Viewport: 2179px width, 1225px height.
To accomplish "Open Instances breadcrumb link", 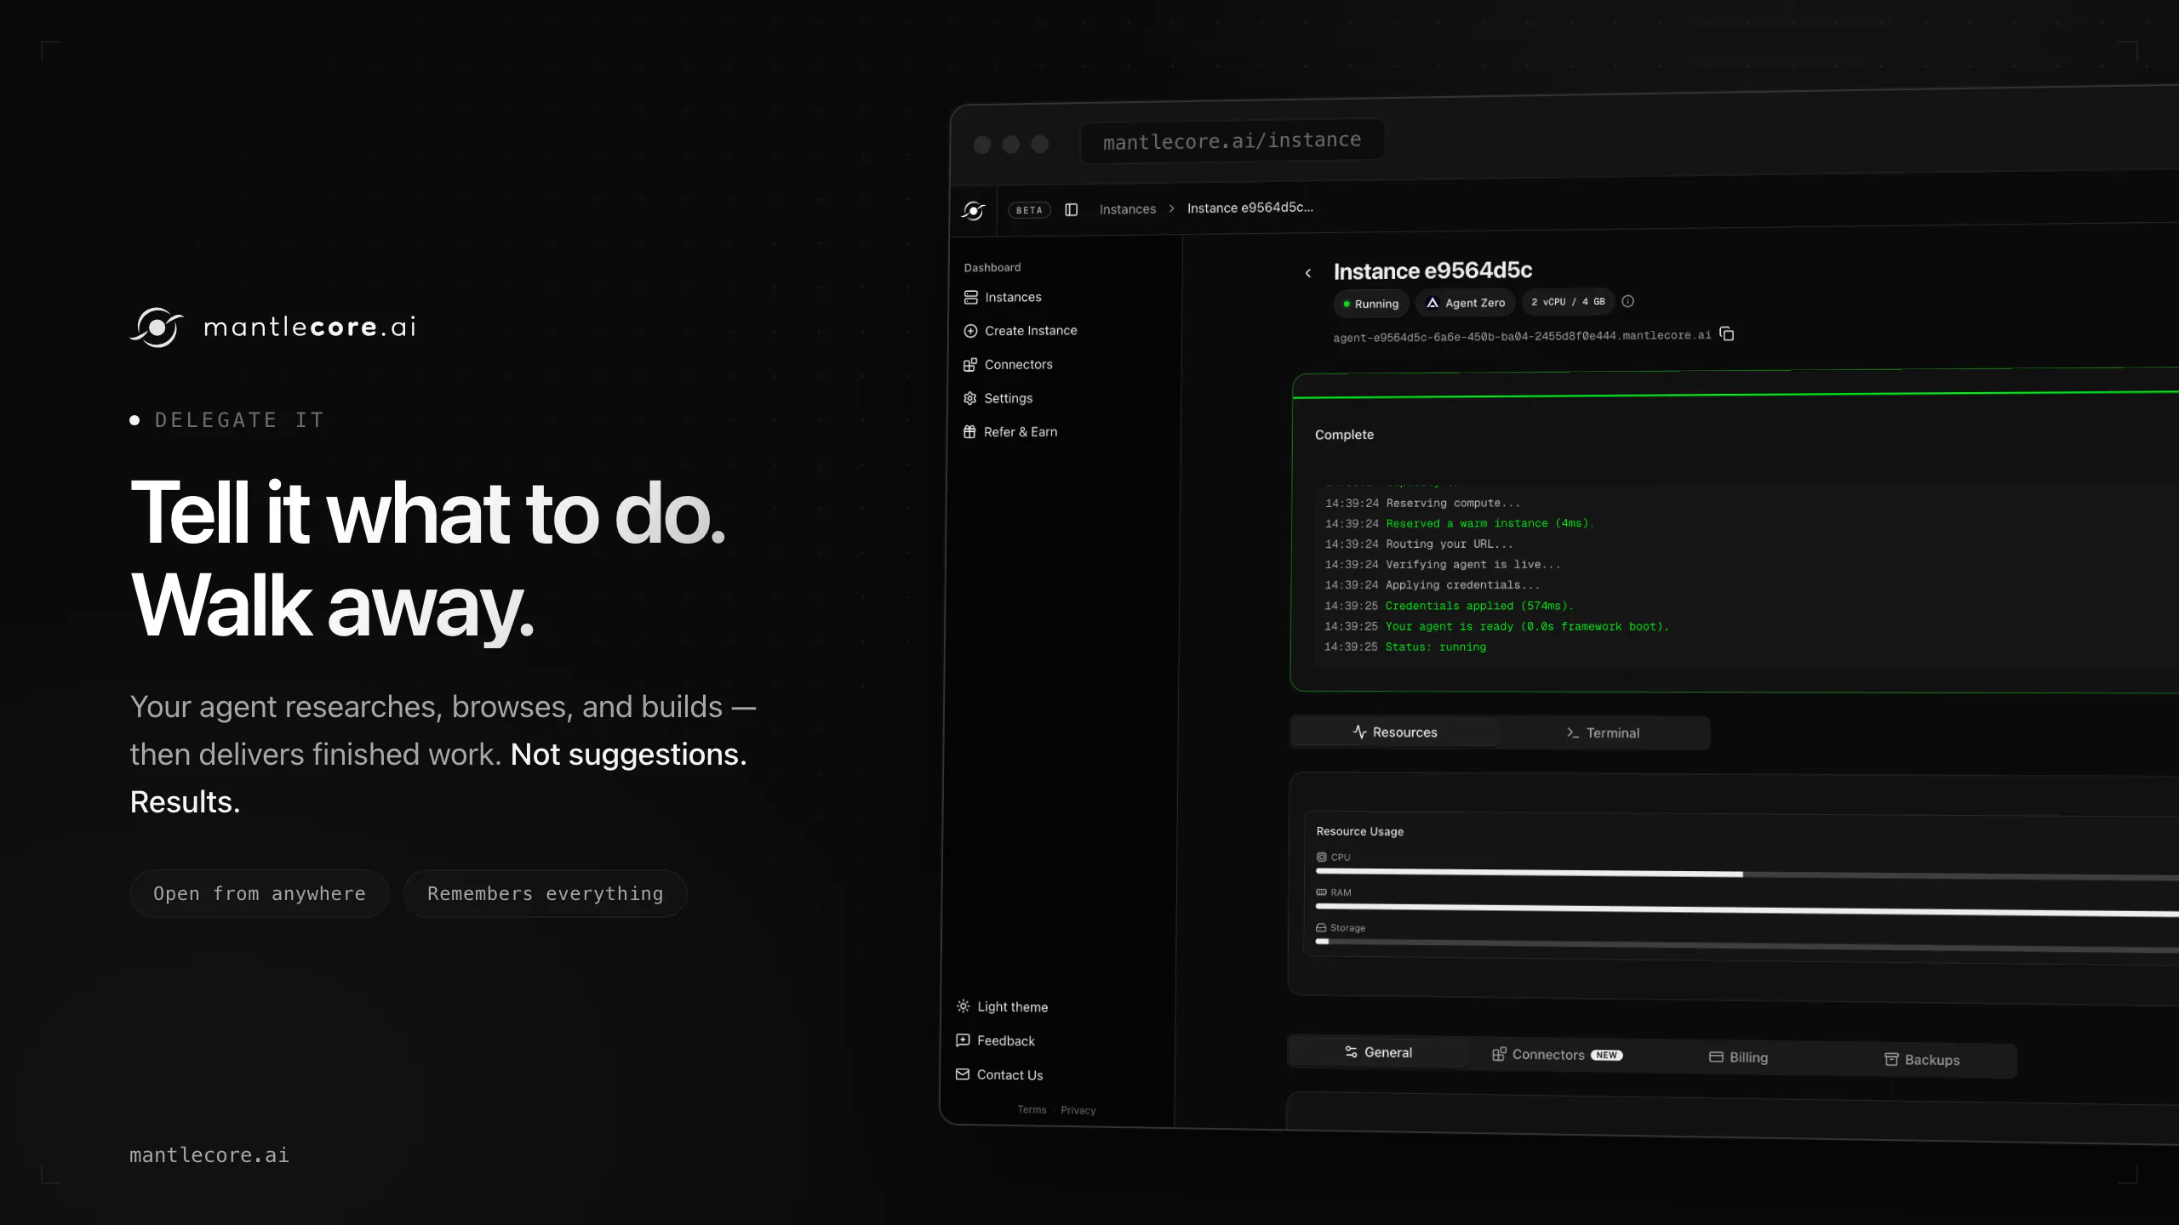I will pos(1128,209).
